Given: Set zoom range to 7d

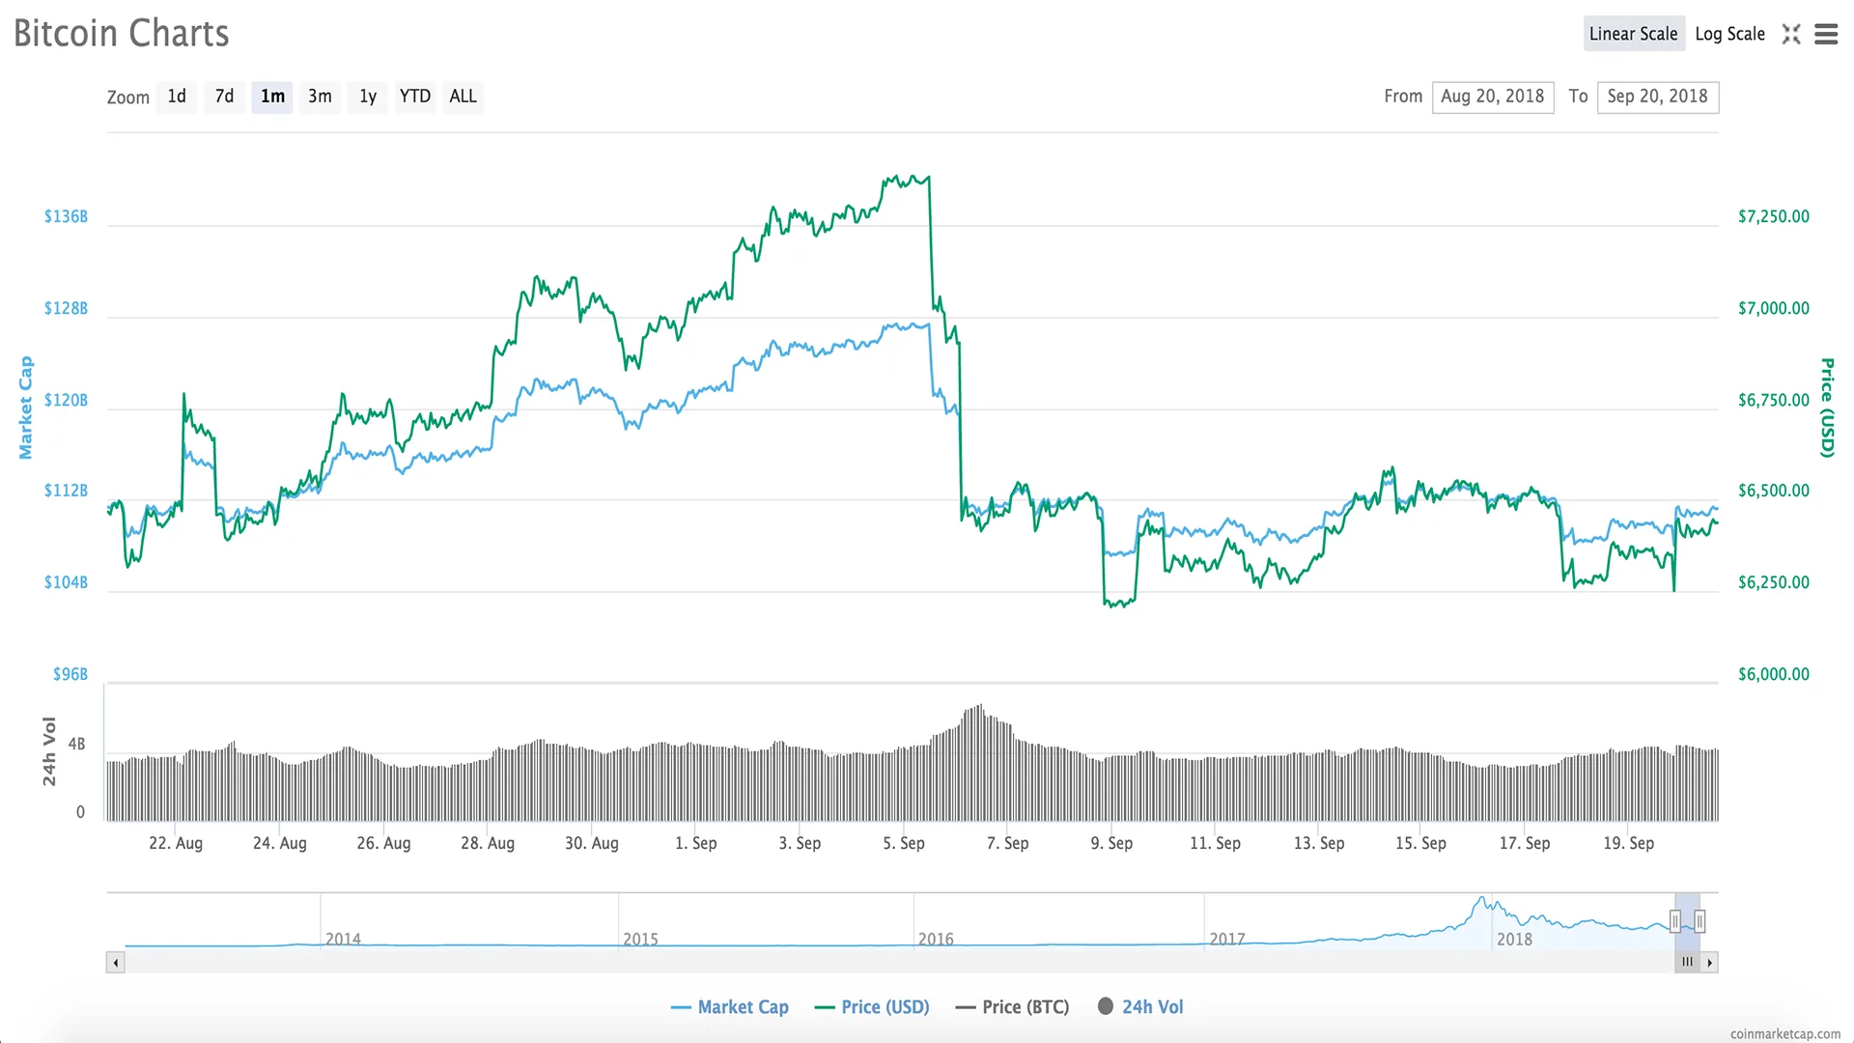Looking at the screenshot, I should tap(224, 97).
